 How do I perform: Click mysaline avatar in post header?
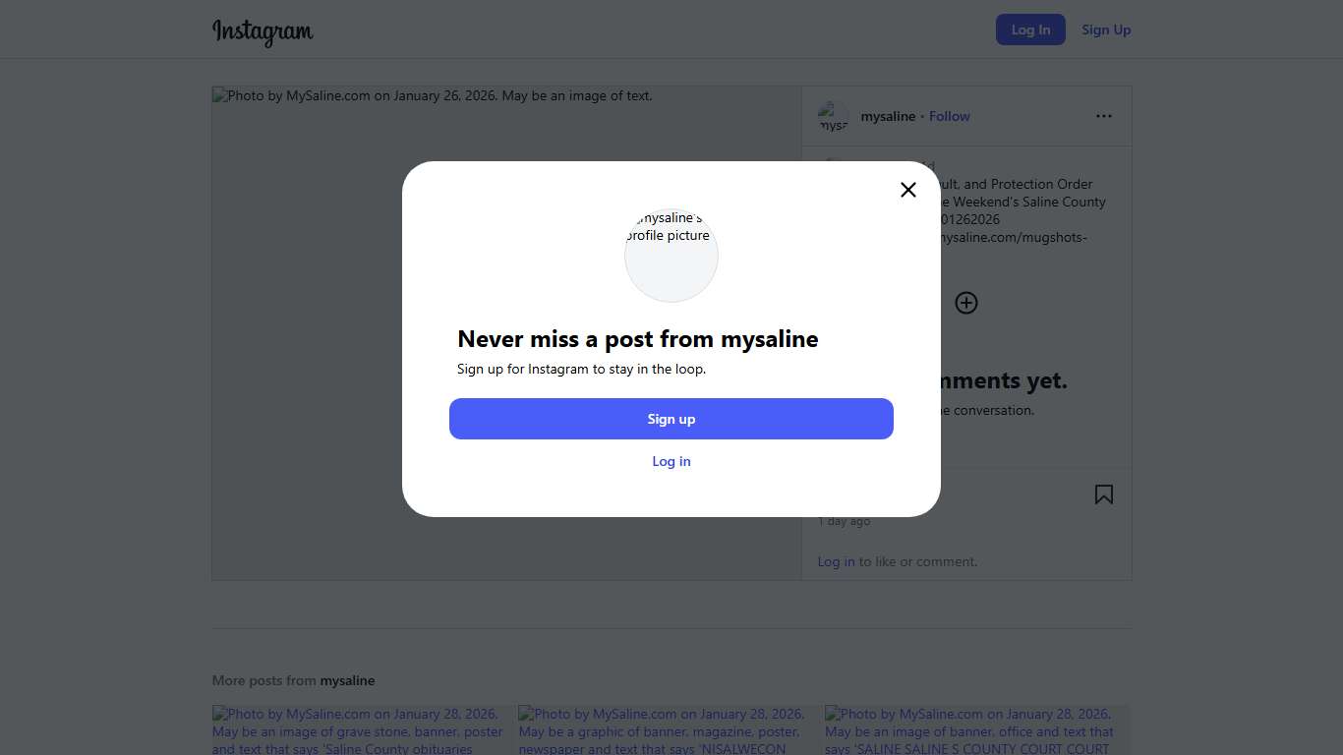(833, 117)
